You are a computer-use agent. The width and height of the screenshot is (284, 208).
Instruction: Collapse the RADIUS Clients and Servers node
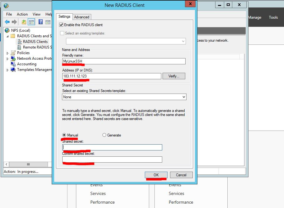(x=7, y=36)
